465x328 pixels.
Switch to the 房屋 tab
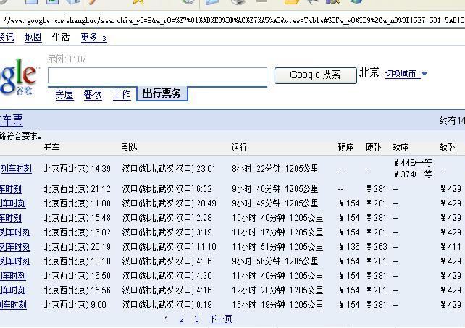pyautogui.click(x=64, y=95)
